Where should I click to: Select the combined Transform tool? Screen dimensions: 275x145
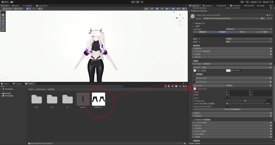coord(3,30)
